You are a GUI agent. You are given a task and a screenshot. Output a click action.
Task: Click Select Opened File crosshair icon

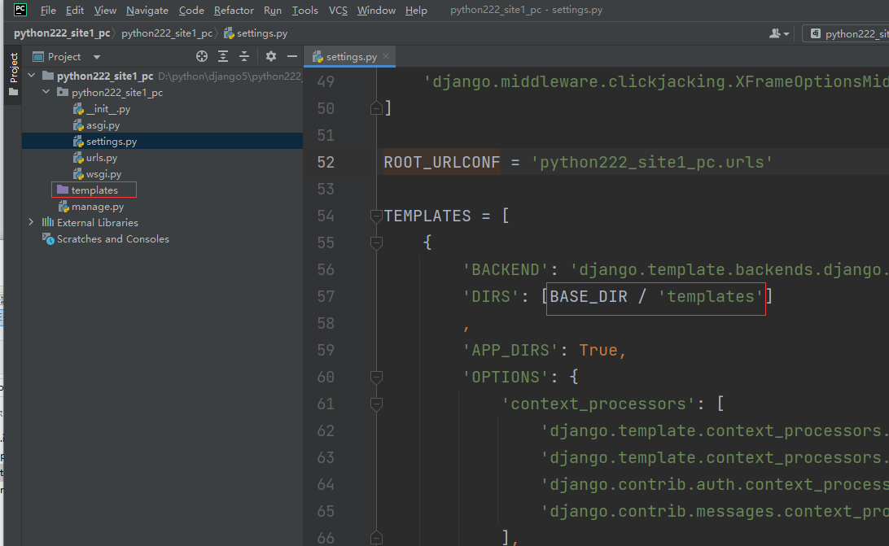click(x=202, y=56)
